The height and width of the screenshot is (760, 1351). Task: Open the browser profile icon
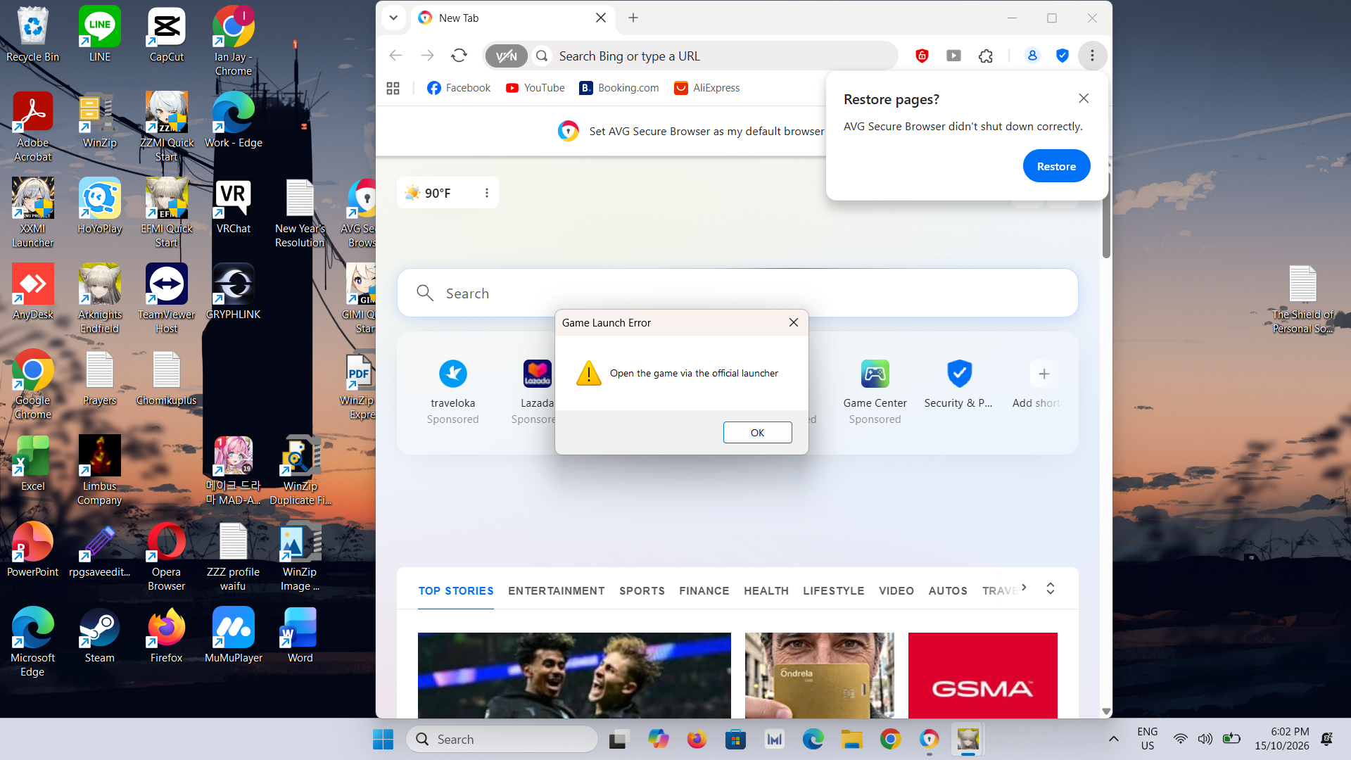click(1032, 56)
